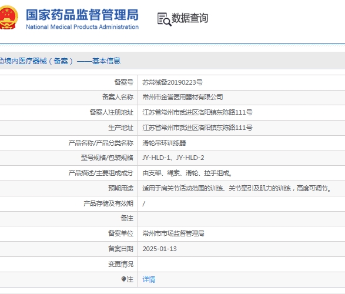Image resolution: width=345 pixels, height=294 pixels.
Task: Click the slash value in 产品存储及有效期 row
Action: [x=143, y=203]
